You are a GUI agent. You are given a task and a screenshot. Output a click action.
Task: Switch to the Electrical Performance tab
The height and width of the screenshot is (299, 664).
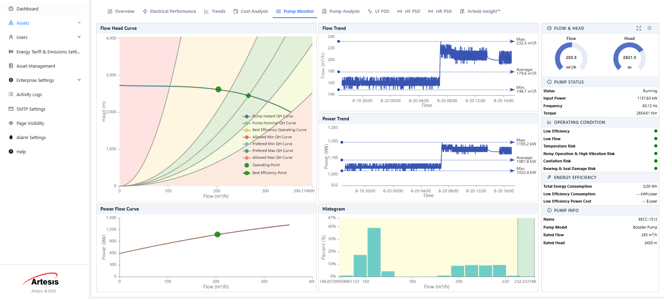tap(169, 11)
